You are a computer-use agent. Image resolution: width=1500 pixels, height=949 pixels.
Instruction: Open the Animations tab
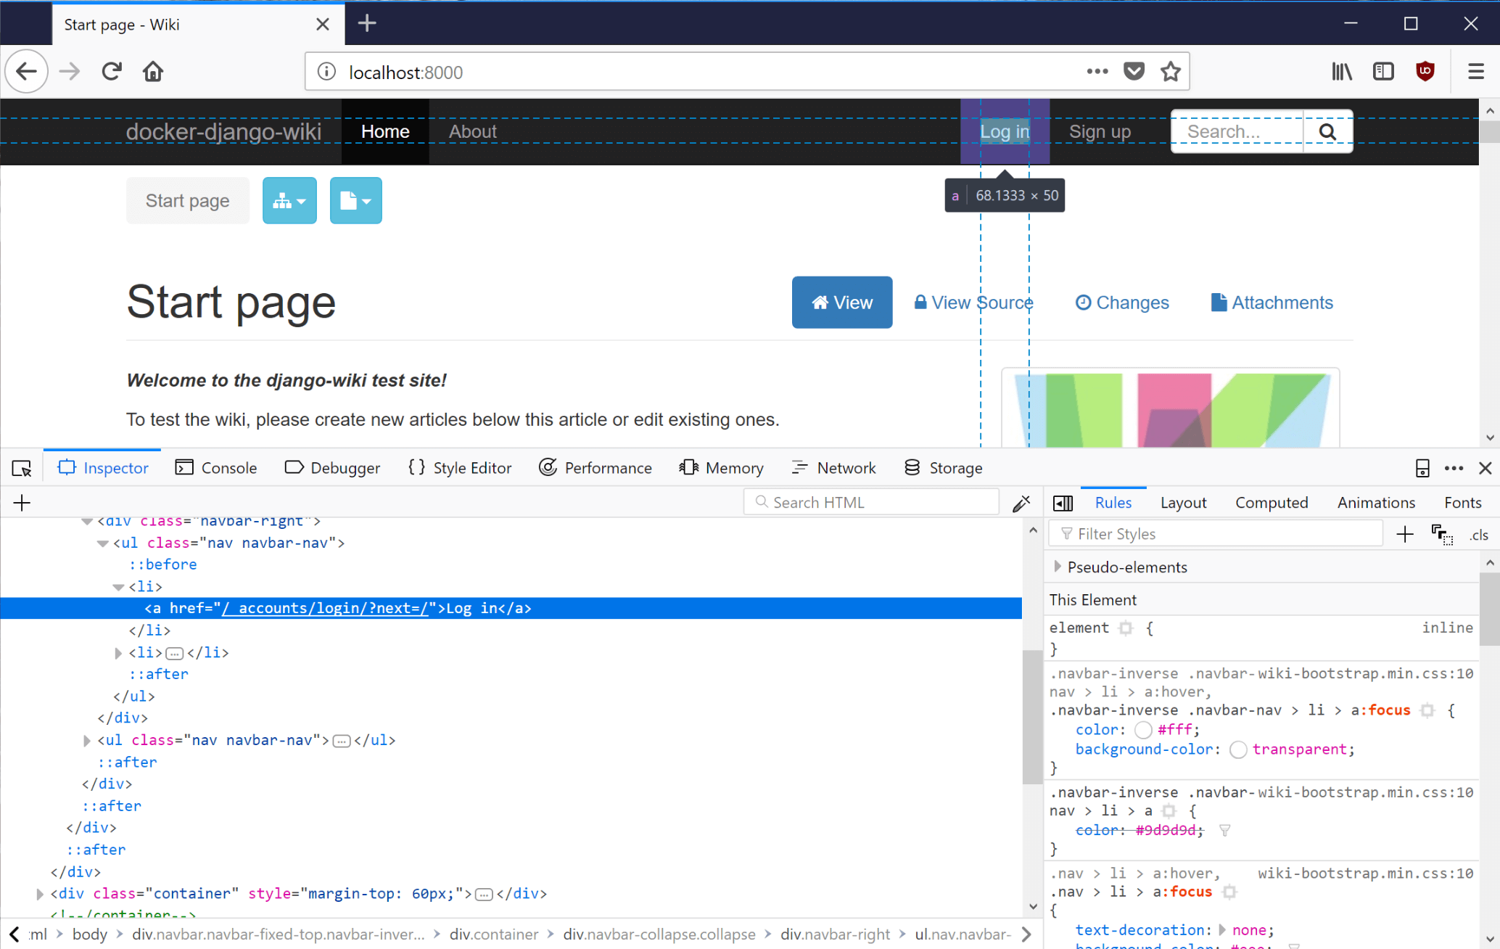[x=1376, y=503]
